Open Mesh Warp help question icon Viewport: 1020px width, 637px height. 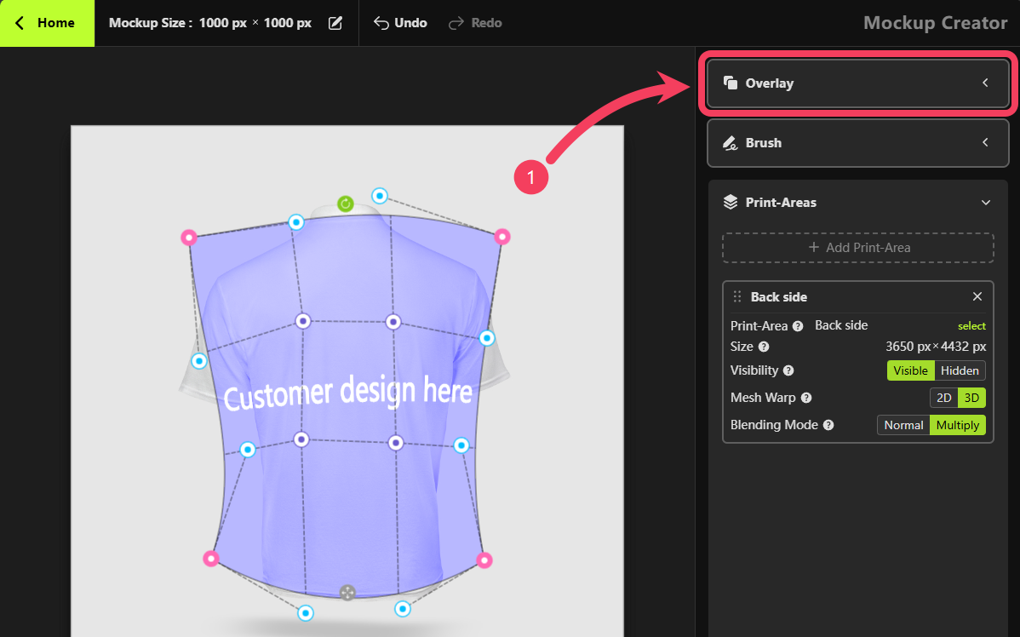pos(806,398)
